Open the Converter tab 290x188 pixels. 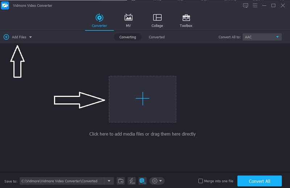click(99, 21)
